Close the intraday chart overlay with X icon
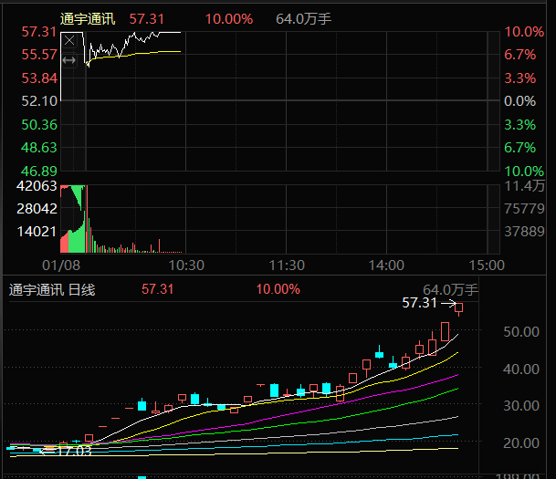Image resolution: width=556 pixels, height=479 pixels. coord(69,41)
